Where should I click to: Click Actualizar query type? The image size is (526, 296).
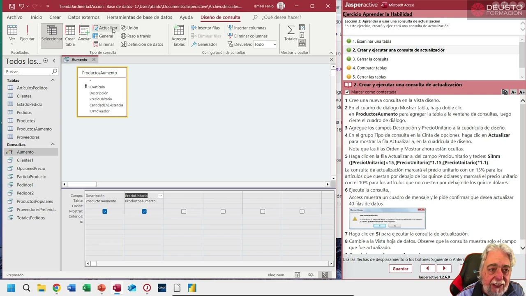point(105,28)
